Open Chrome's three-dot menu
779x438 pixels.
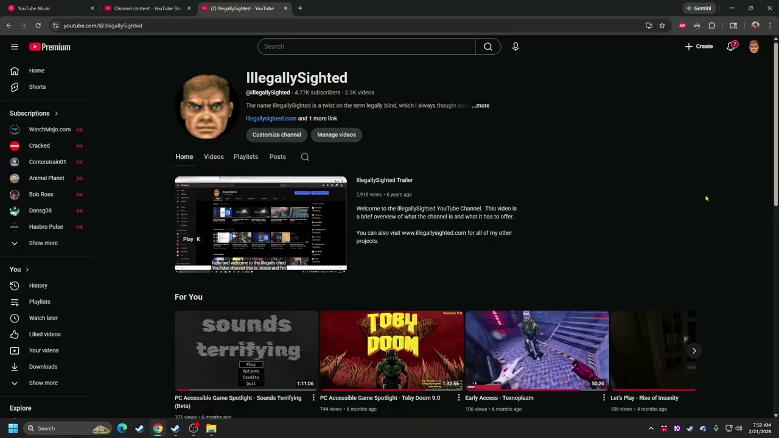770,26
